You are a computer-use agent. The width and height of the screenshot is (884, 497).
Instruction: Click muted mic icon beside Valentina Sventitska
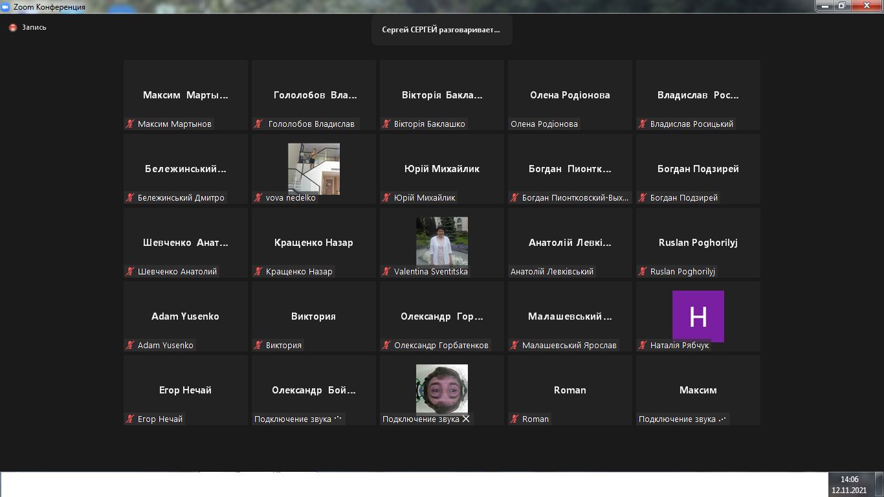386,272
